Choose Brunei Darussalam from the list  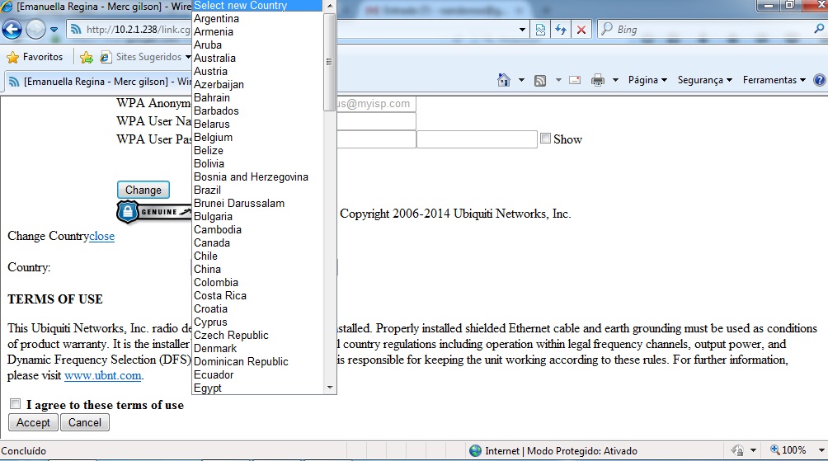click(257, 204)
